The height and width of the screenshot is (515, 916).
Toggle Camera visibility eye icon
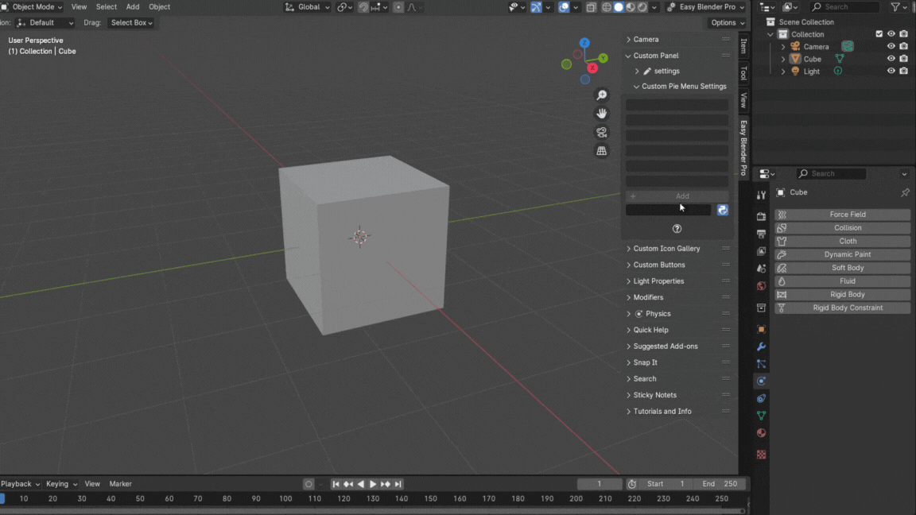(x=891, y=46)
